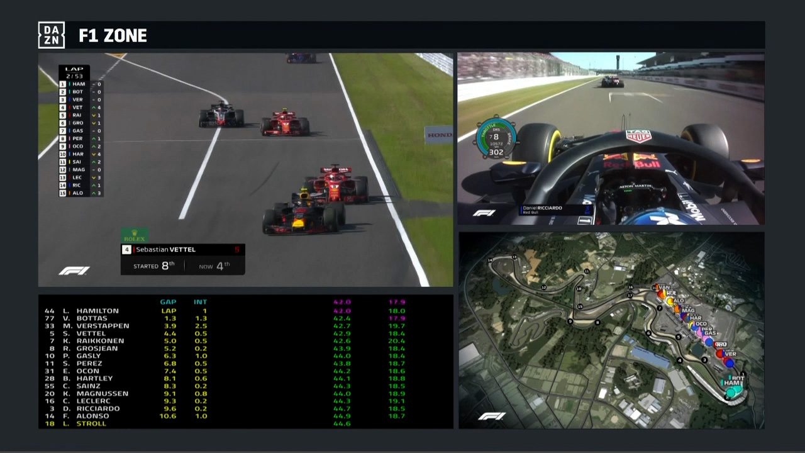
Task: Open Daniel Ricciardo's onboard camera feed
Action: pyautogui.click(x=611, y=138)
